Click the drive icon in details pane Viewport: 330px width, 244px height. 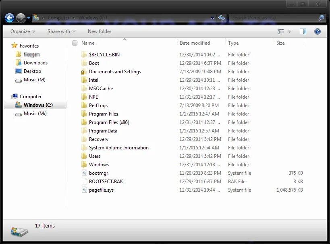19,232
